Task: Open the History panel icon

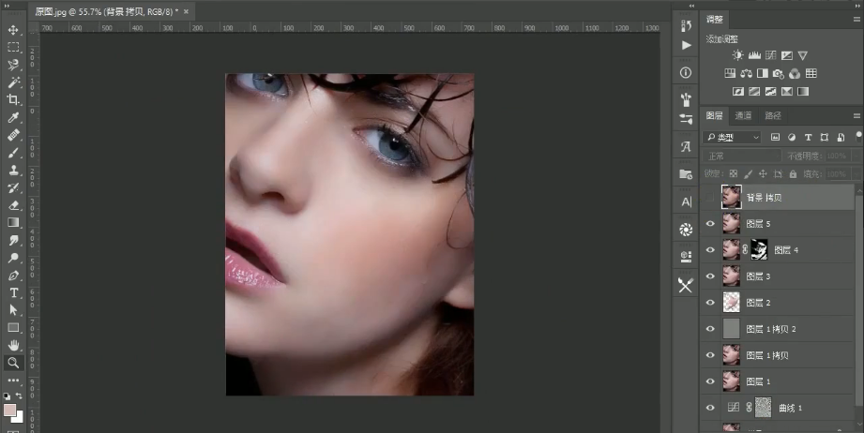Action: coord(686,26)
